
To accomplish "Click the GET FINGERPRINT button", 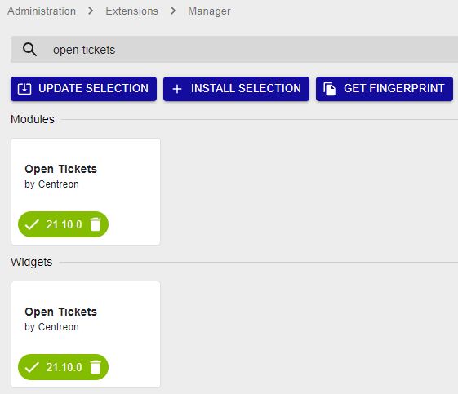I will [385, 89].
